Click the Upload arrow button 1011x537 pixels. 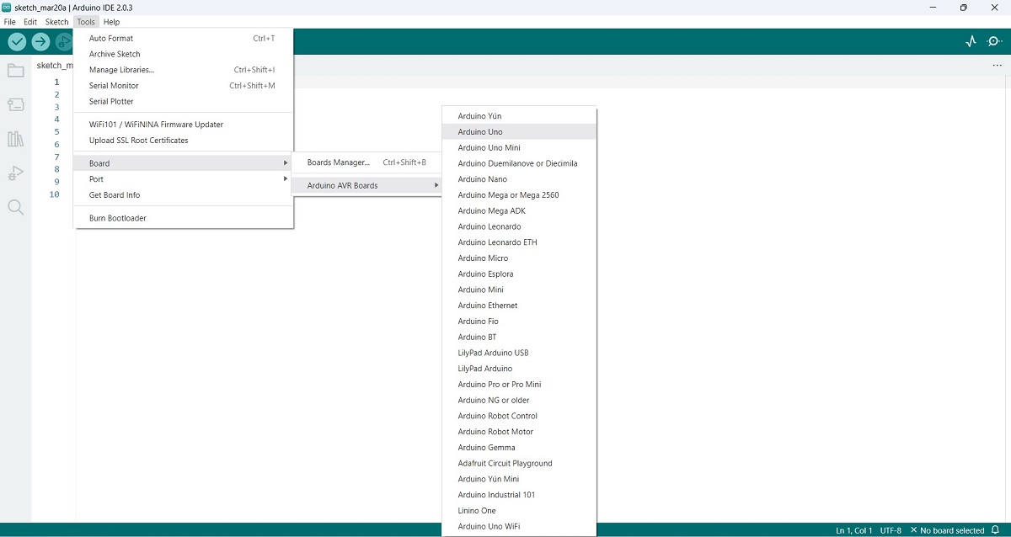(x=40, y=41)
